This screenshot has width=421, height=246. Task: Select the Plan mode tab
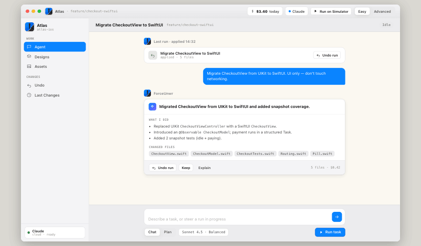click(x=168, y=232)
